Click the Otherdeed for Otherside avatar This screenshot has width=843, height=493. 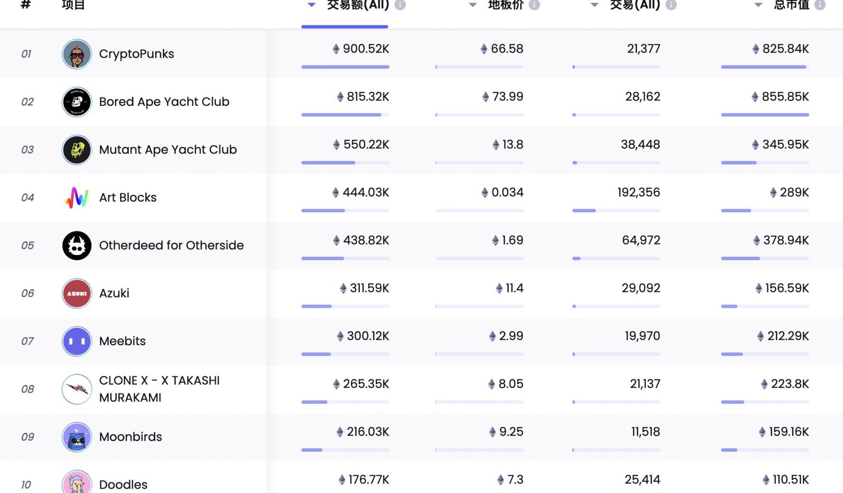coord(76,246)
